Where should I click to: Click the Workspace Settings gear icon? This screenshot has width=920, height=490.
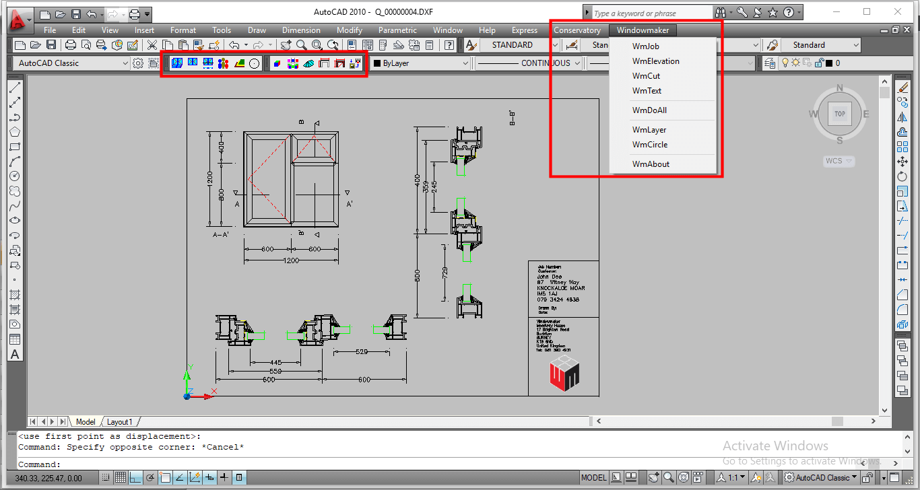pos(138,63)
